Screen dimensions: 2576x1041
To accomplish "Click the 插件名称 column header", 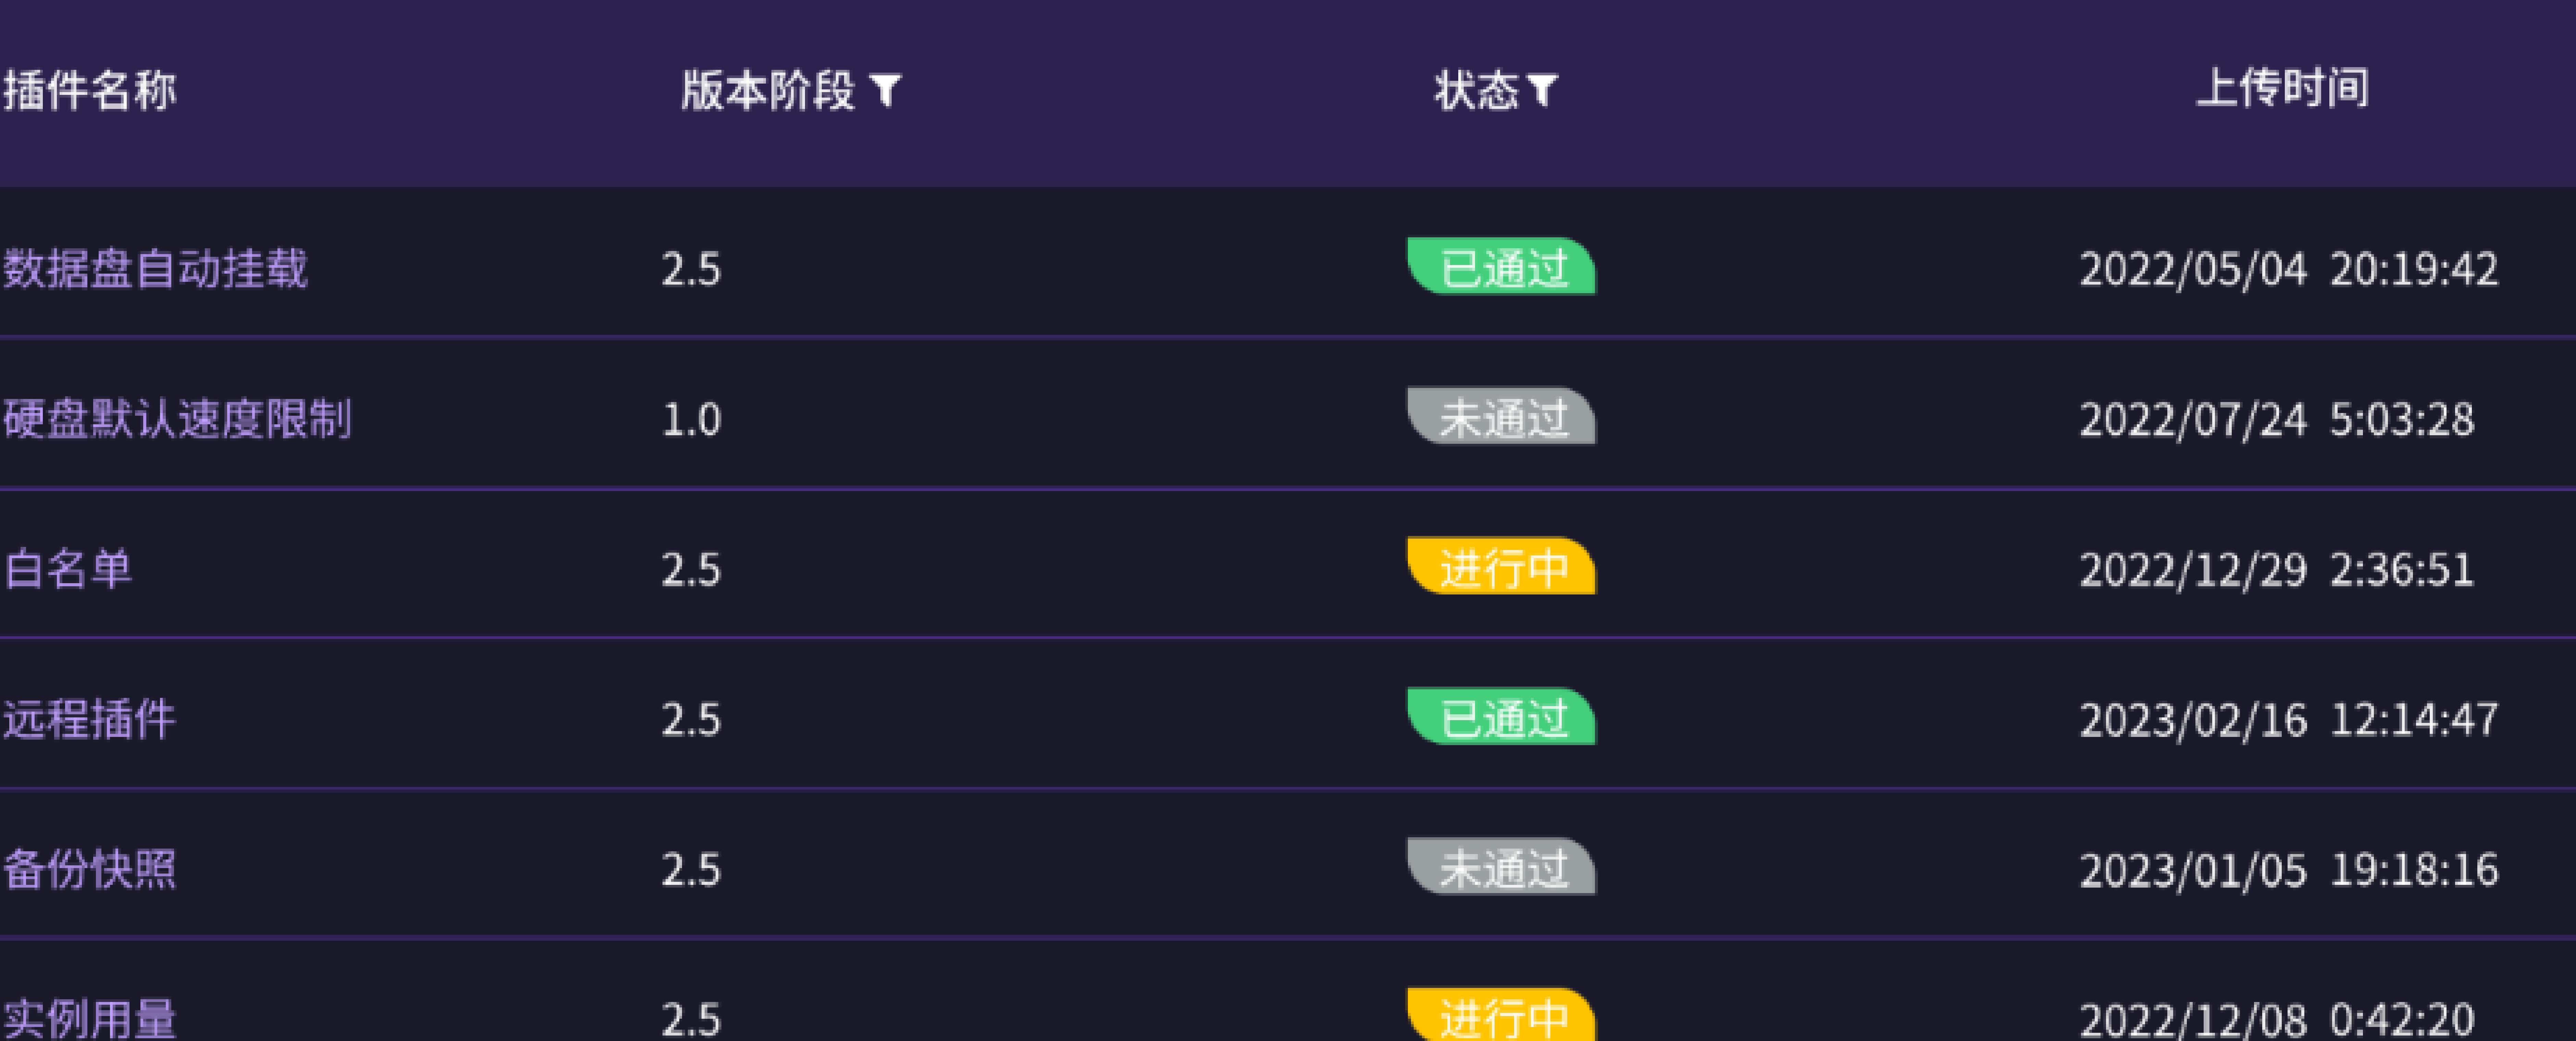I will pyautogui.click(x=90, y=90).
